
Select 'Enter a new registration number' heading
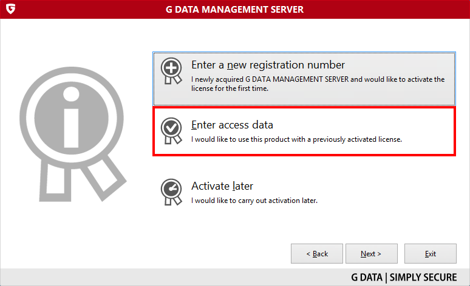point(268,65)
